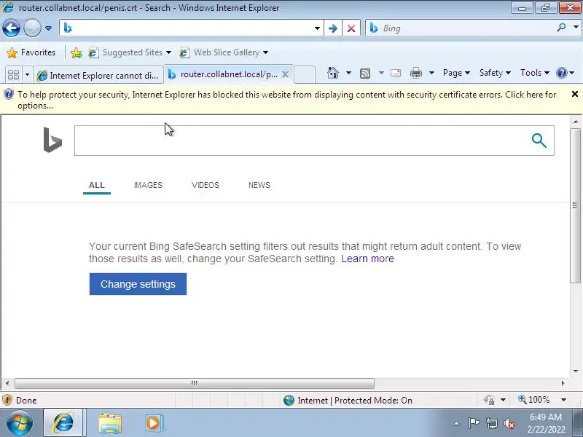
Task: Click the Change settings button
Action: tap(138, 284)
